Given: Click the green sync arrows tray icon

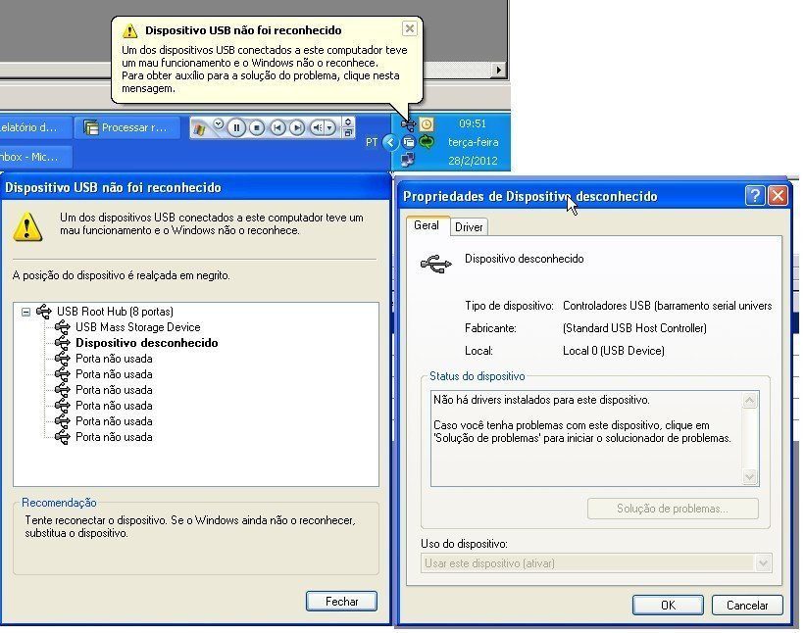Looking at the screenshot, I should 427,142.
